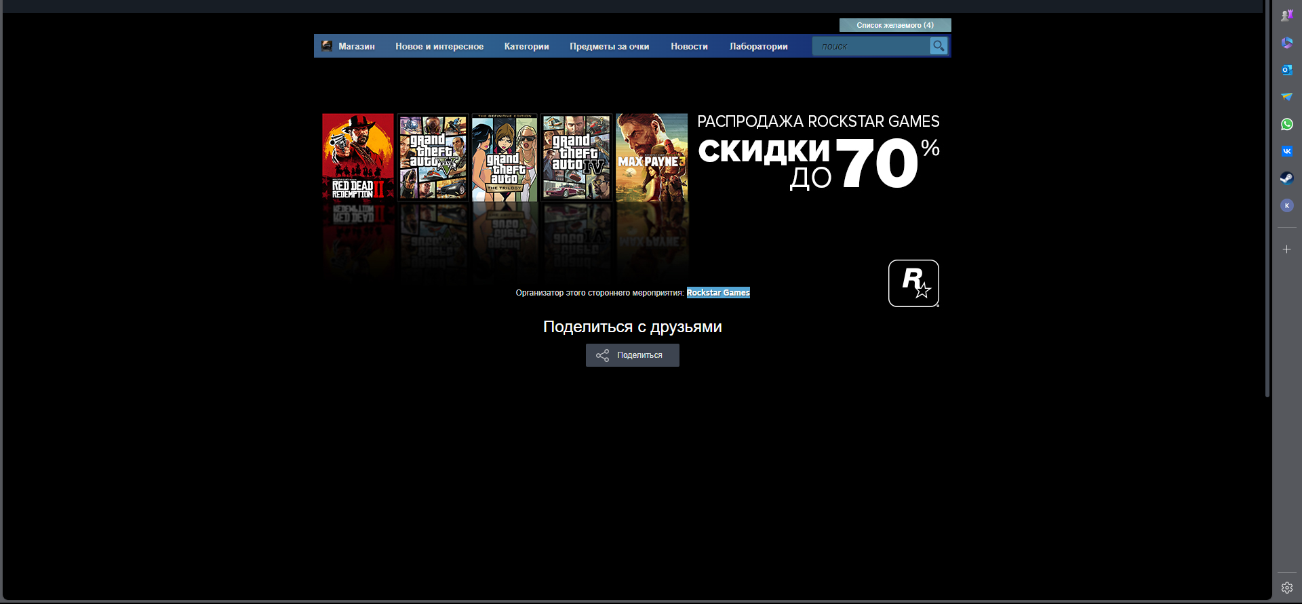Click the Red Dead Redemption II cover
The height and width of the screenshot is (604, 1302).
pyautogui.click(x=358, y=157)
